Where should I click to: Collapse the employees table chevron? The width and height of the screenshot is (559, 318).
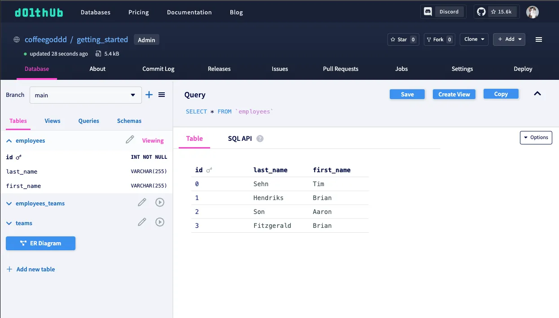point(9,141)
